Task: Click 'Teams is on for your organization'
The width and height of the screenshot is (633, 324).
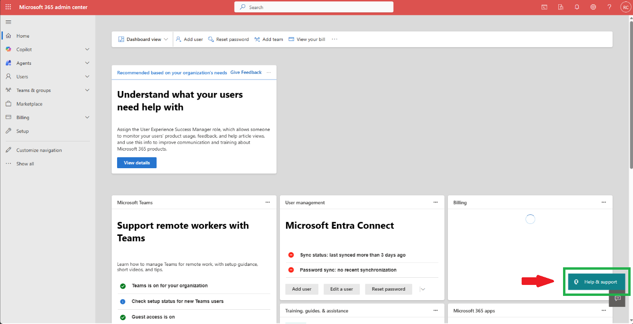Action: (x=170, y=286)
